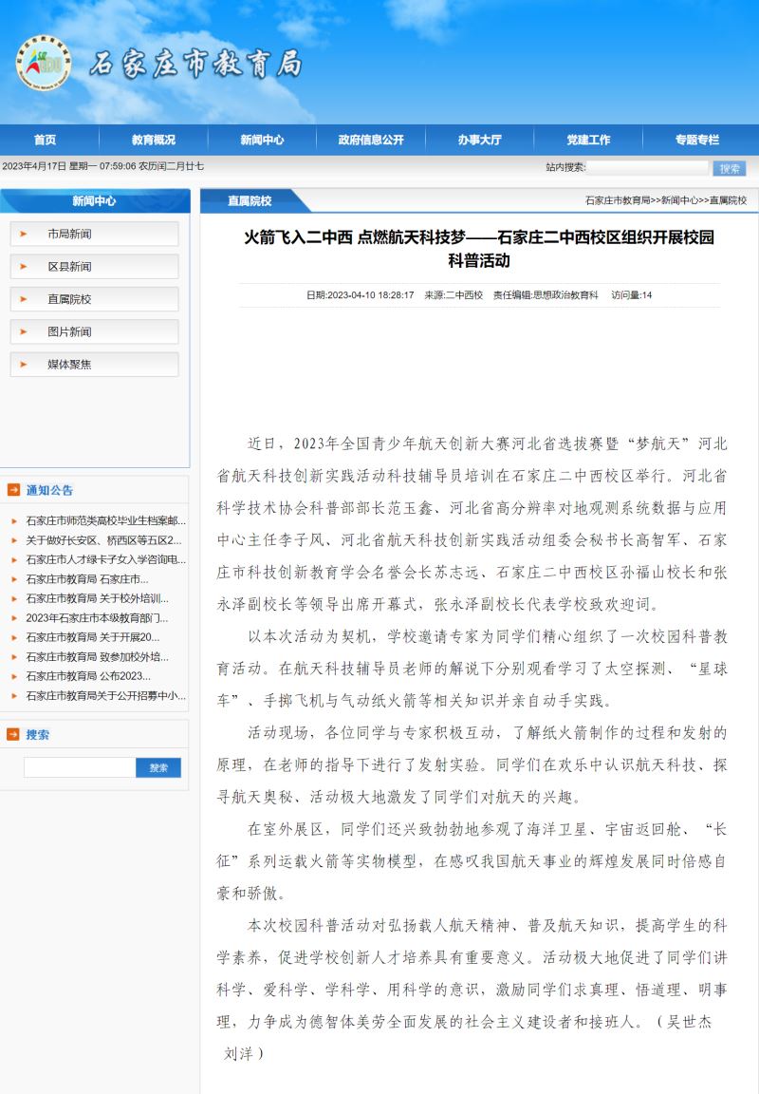Open the 首页 navigation tab
759x1094 pixels.
45,140
